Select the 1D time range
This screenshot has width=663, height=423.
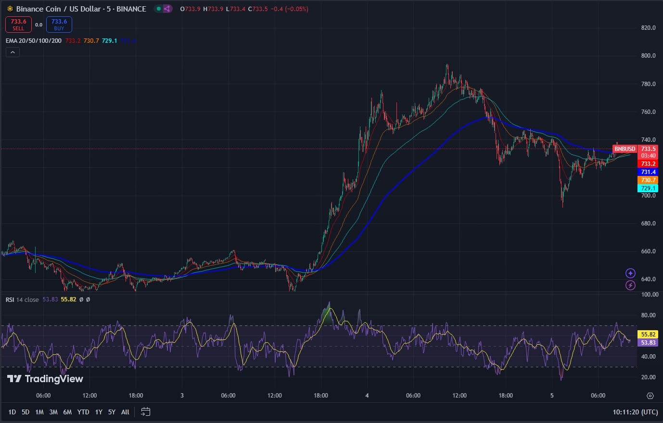pos(12,412)
